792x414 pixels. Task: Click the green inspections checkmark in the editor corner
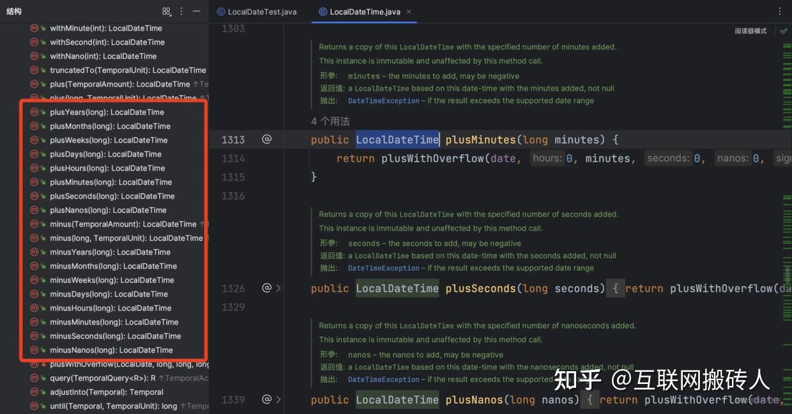pos(784,30)
